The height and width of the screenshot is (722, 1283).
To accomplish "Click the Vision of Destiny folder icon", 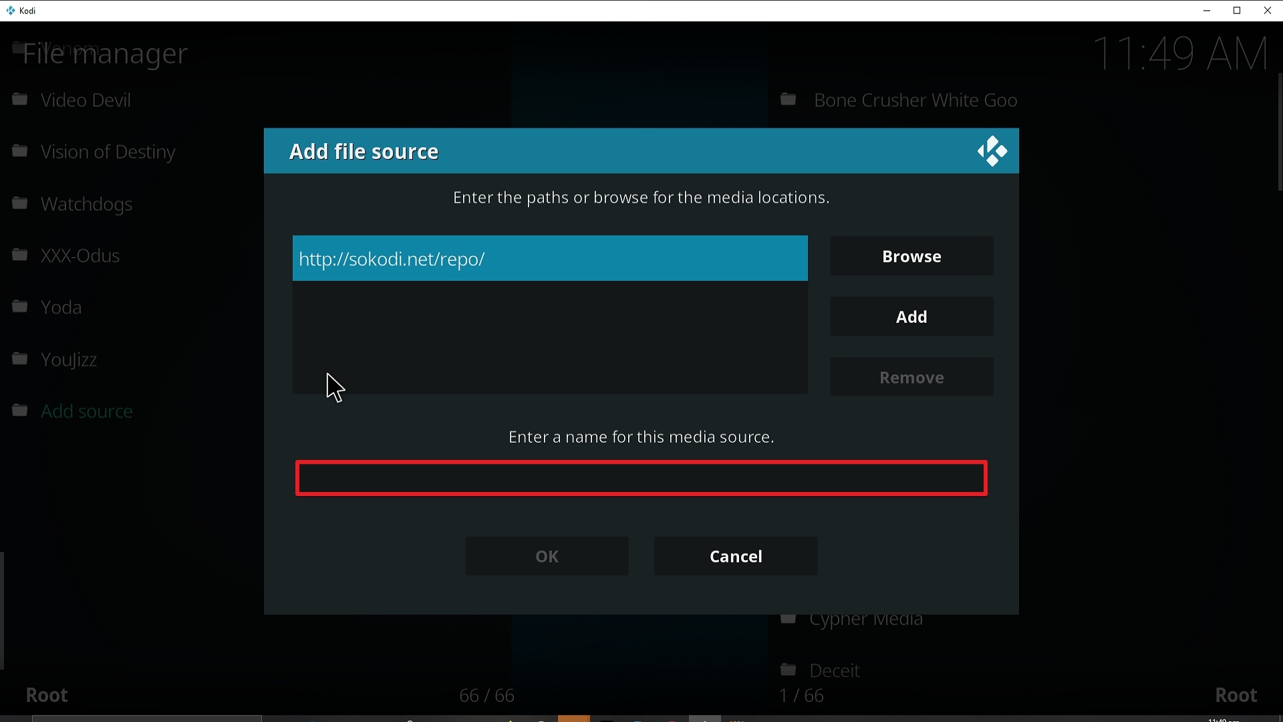I will point(21,152).
